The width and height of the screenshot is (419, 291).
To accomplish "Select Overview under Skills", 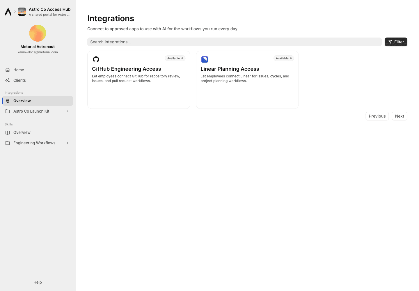I will (x=38, y=132).
